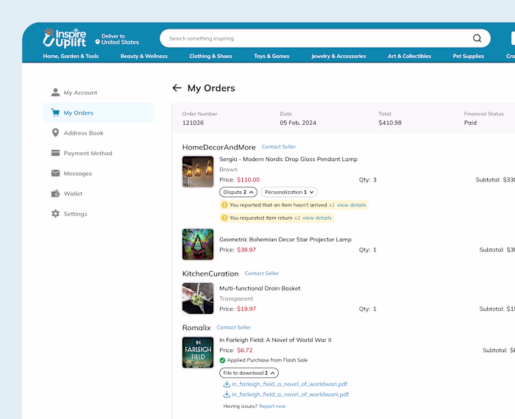The width and height of the screenshot is (515, 419).
Task: Open Art & Collectibles category
Action: click(409, 56)
